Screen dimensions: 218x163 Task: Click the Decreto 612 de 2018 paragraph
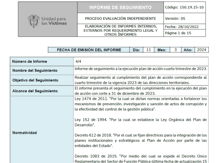pyautogui.click(x=141, y=140)
